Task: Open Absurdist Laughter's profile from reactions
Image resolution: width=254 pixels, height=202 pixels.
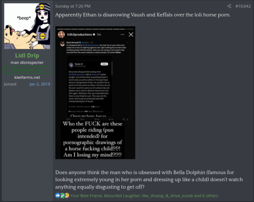Action: [122, 196]
